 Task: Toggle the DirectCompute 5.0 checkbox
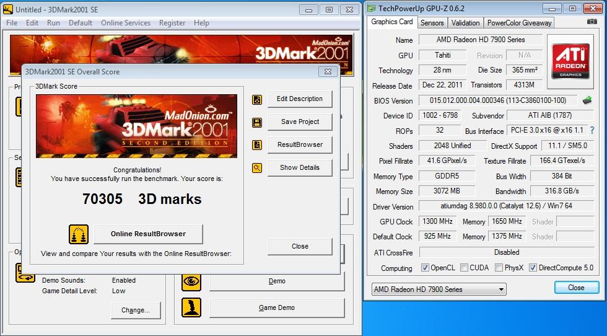[533, 268]
